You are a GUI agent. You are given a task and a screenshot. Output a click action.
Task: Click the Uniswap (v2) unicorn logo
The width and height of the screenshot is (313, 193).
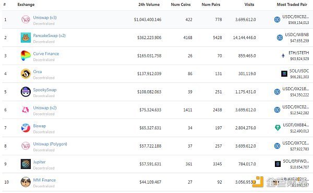click(26, 110)
